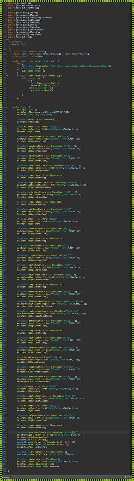Click the JMenuItem dateMenuItem declaration line
Screen dimensions: 134x481
tap(48, 347)
